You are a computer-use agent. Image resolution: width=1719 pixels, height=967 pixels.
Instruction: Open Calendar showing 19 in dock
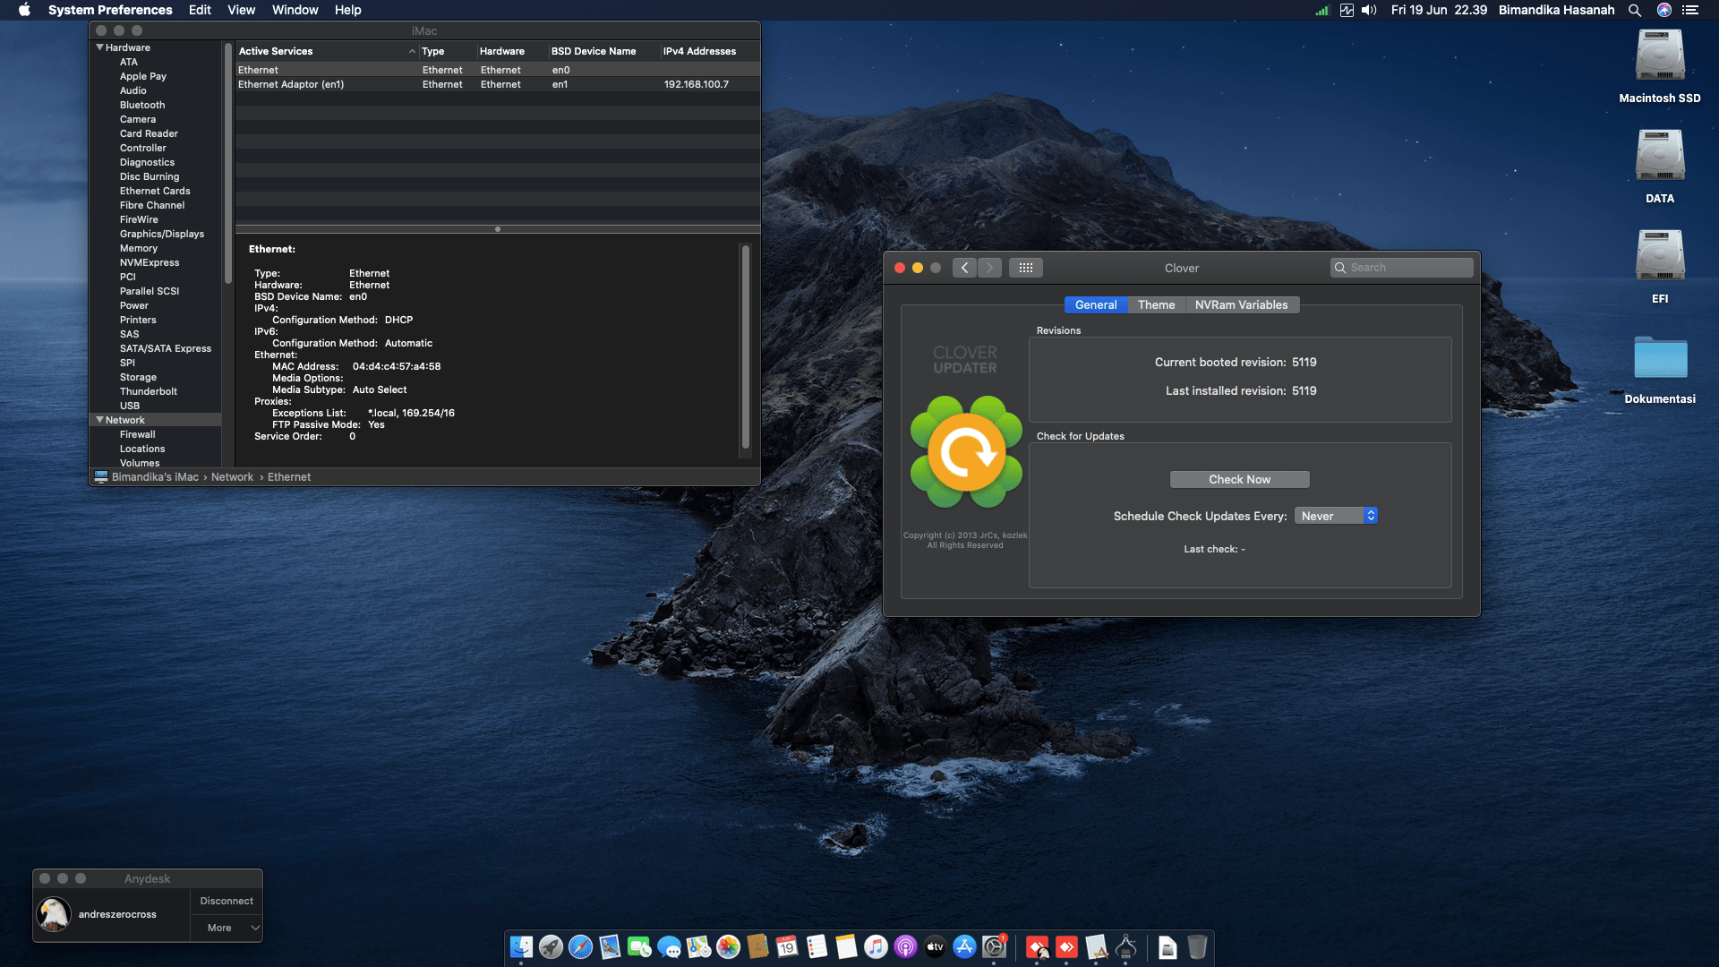787,946
